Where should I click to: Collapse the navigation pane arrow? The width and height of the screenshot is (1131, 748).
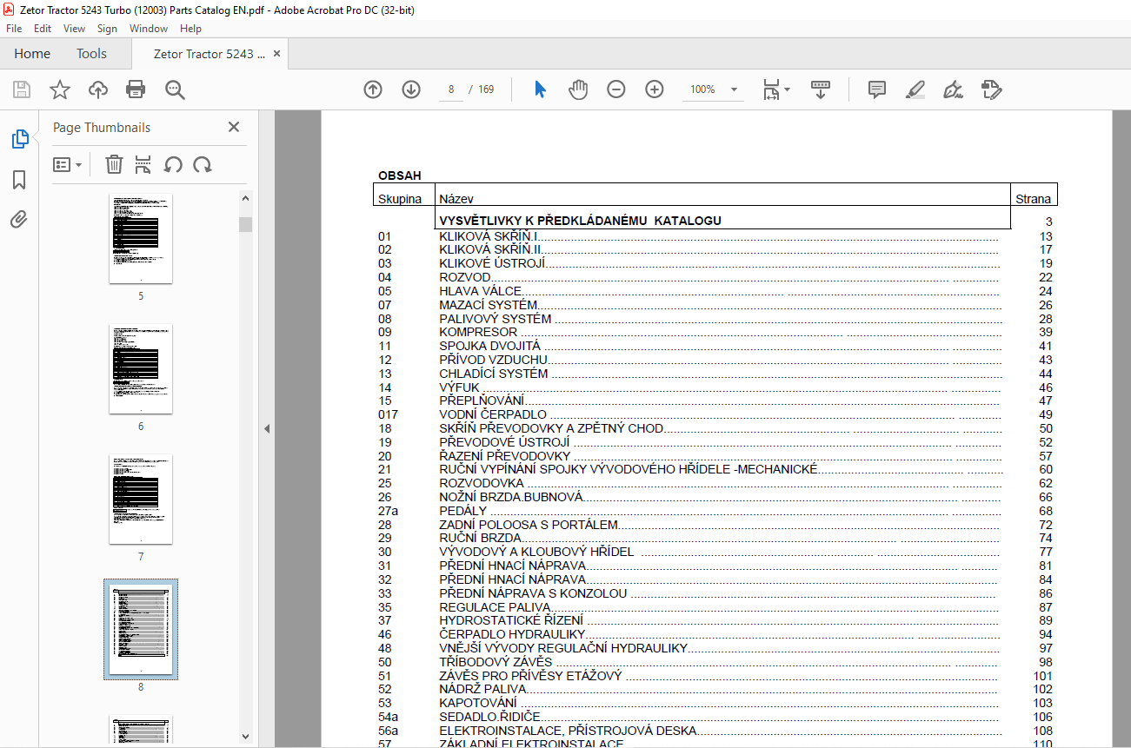pos(267,428)
